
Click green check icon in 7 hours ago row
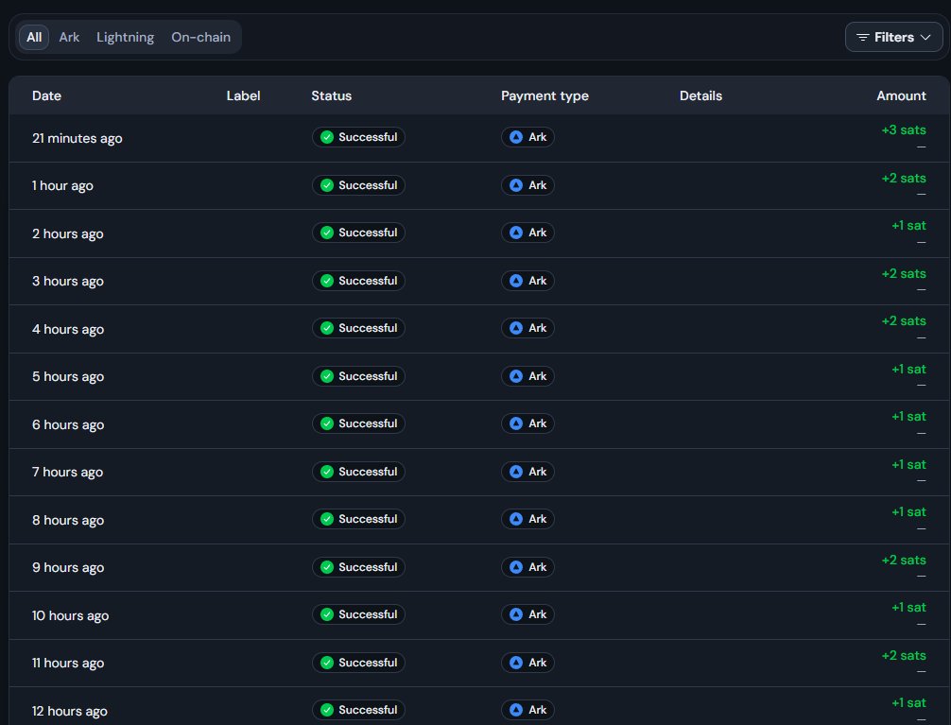click(327, 472)
